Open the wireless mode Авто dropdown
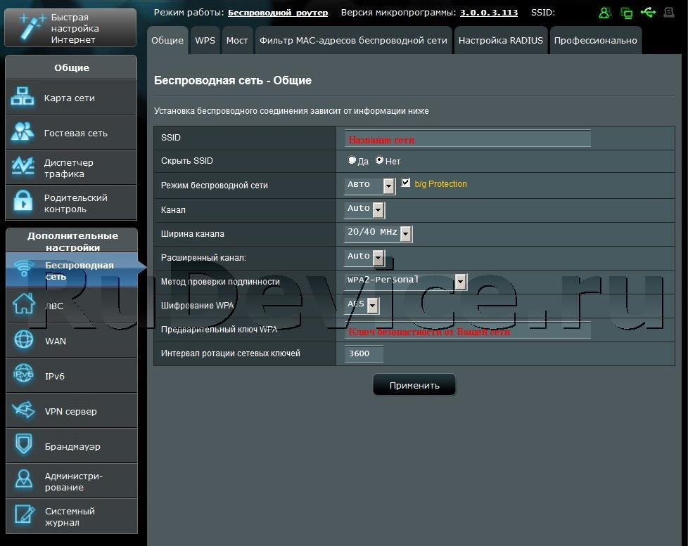The width and height of the screenshot is (688, 546). [x=370, y=186]
